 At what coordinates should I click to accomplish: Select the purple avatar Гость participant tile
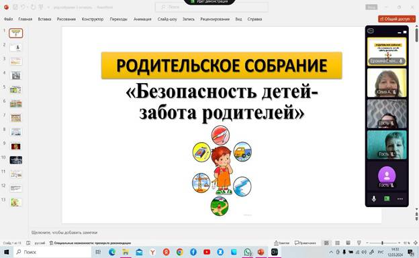(x=387, y=176)
